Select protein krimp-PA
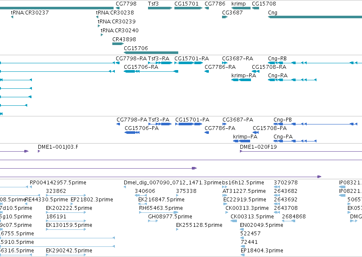This screenshot has width=362, height=257. pos(245,137)
